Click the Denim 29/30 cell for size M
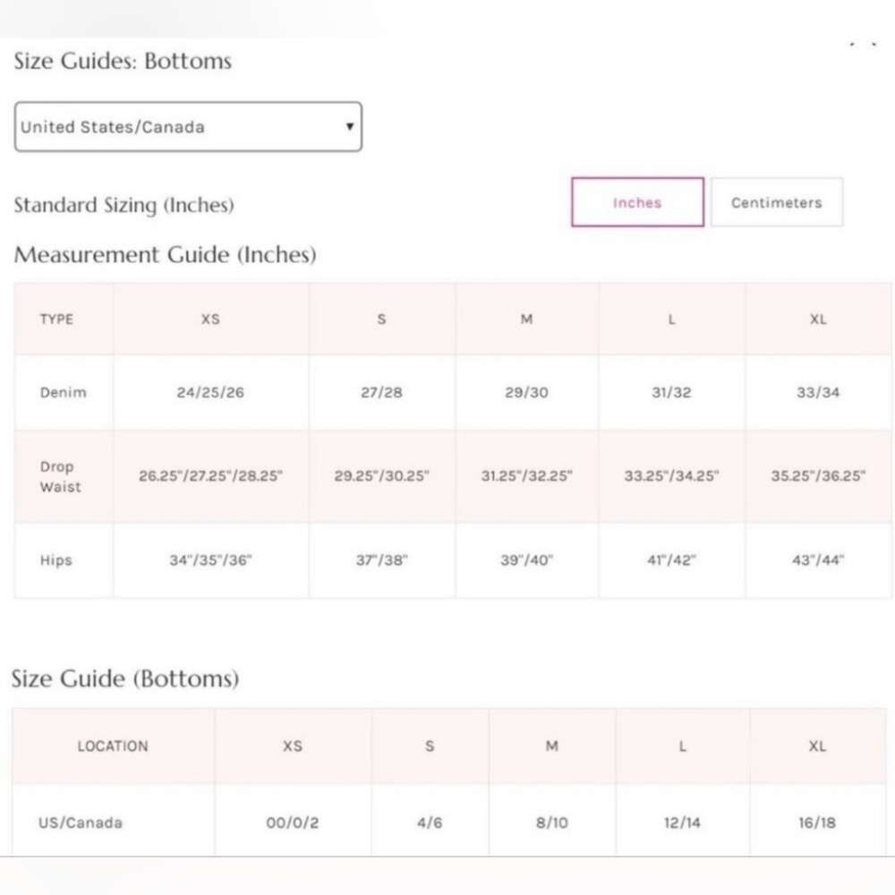This screenshot has width=895, height=895. coord(526,392)
